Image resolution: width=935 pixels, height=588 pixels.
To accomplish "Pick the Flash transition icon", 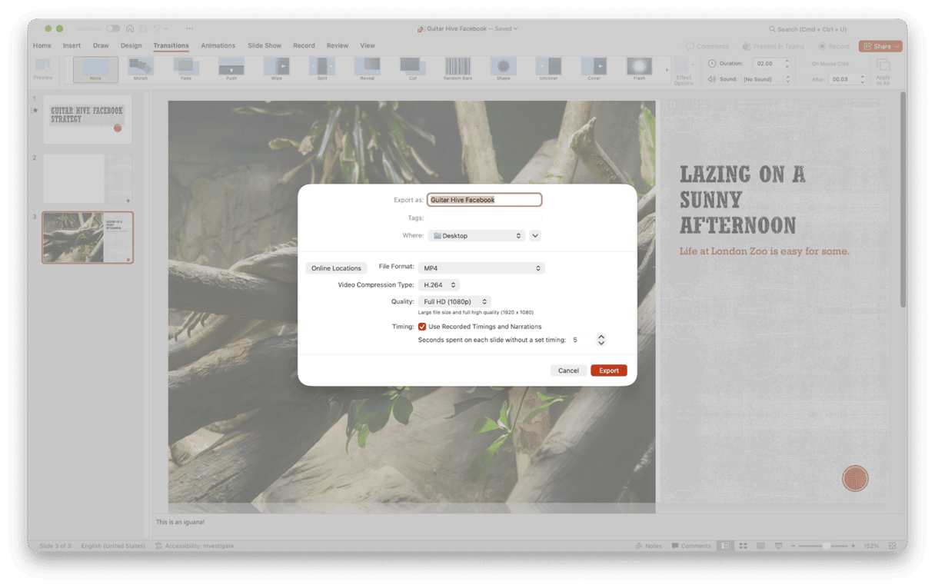I will [639, 68].
